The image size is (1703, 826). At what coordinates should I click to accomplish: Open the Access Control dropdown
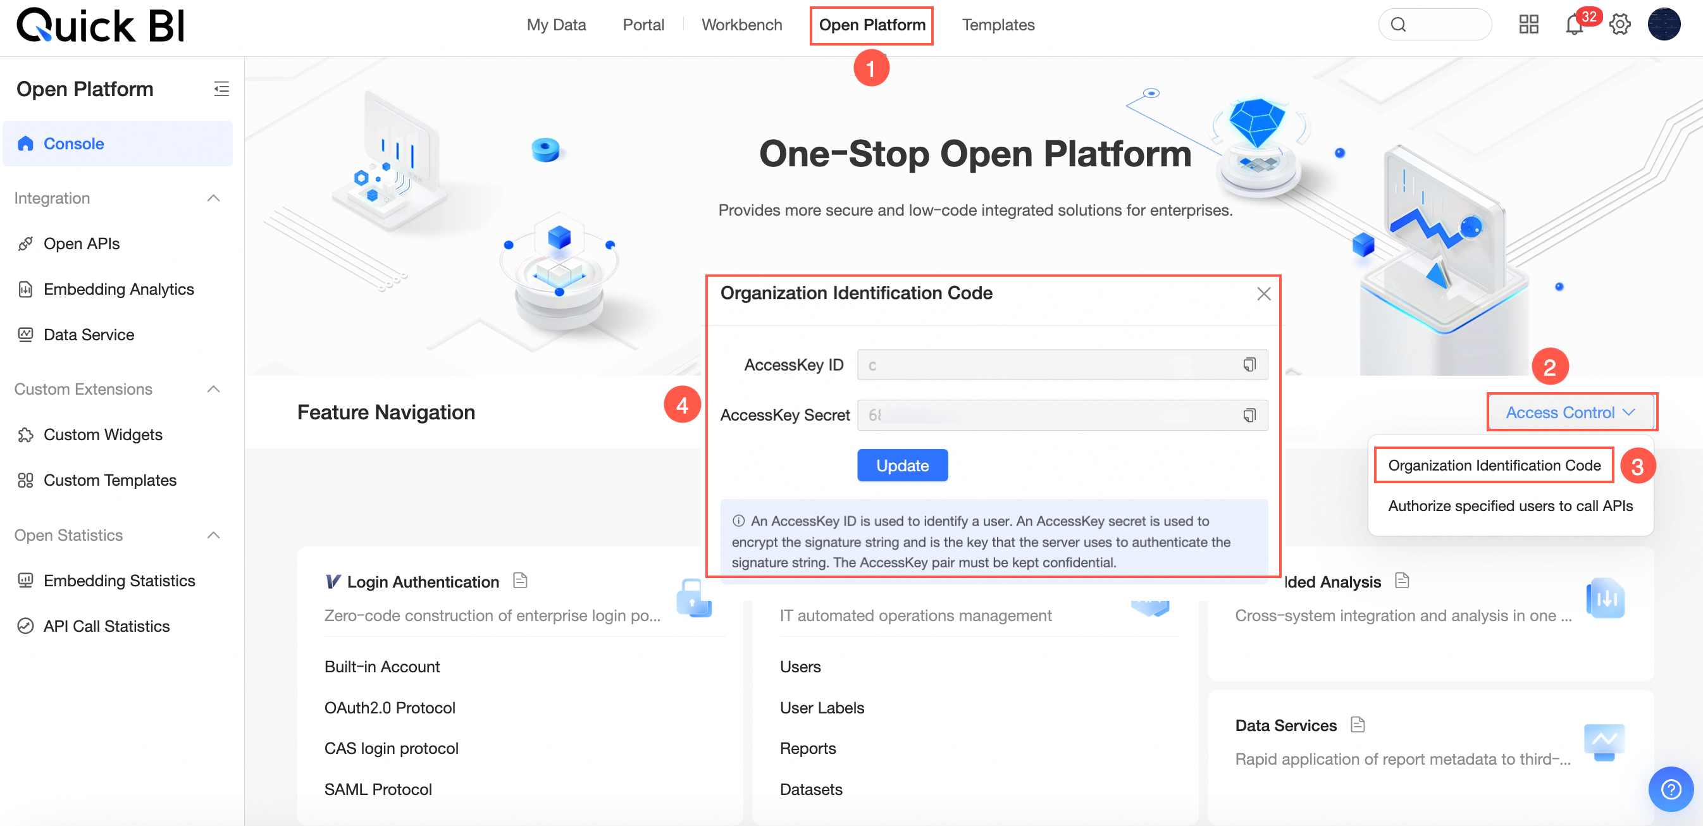pyautogui.click(x=1571, y=412)
